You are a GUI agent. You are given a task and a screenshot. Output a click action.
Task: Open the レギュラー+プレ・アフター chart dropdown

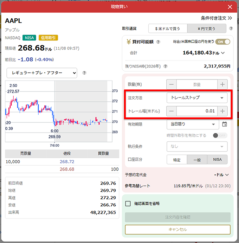tap(41, 73)
